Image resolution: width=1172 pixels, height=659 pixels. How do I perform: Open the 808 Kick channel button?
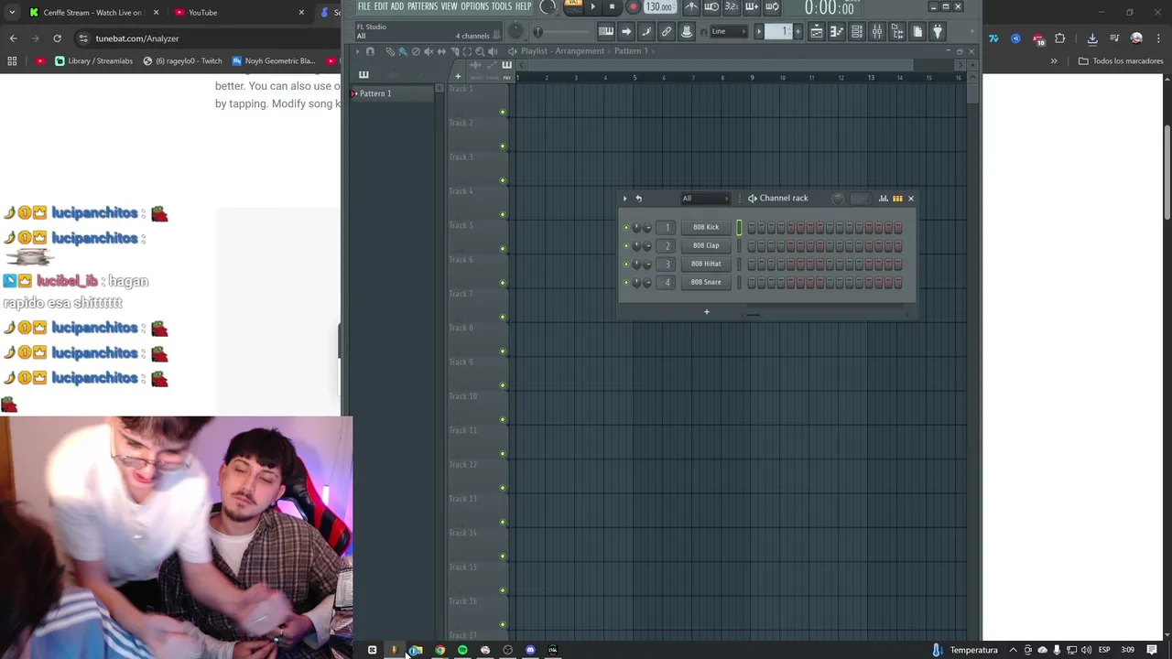(706, 227)
